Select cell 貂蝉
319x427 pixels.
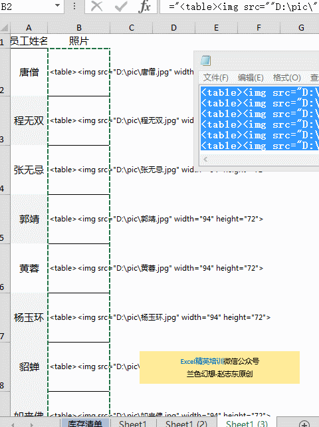tap(29, 367)
